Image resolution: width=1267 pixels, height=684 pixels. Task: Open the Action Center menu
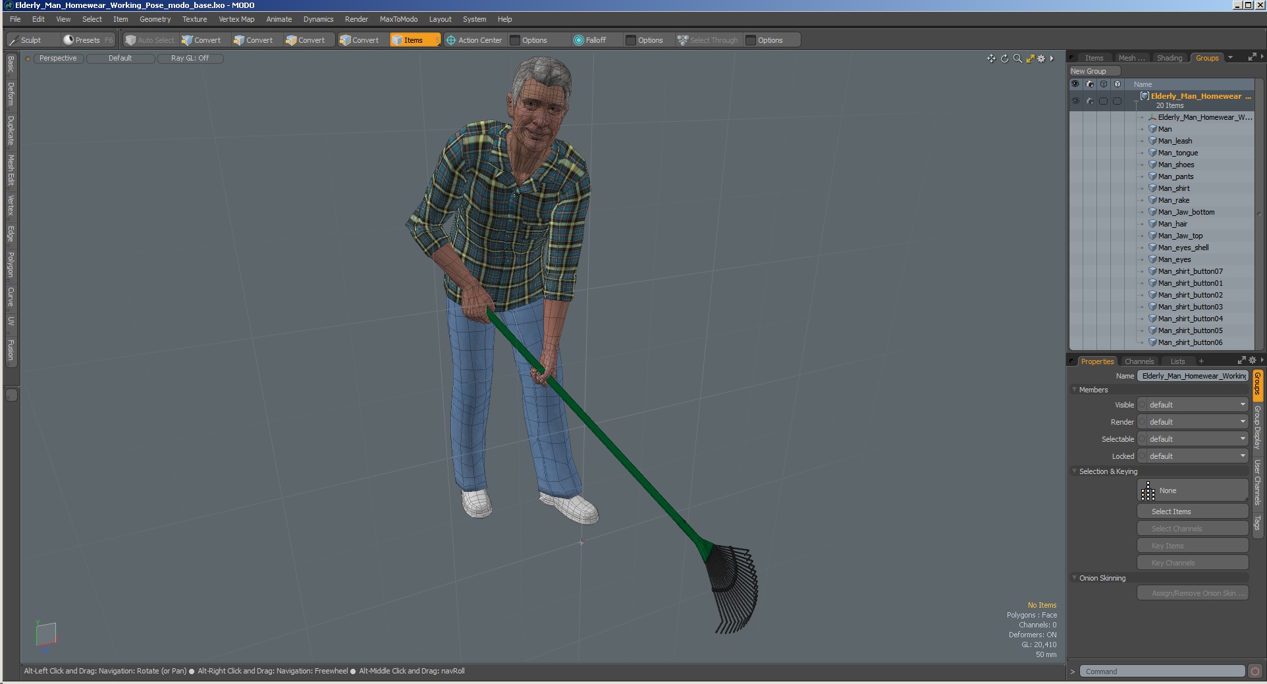(474, 40)
